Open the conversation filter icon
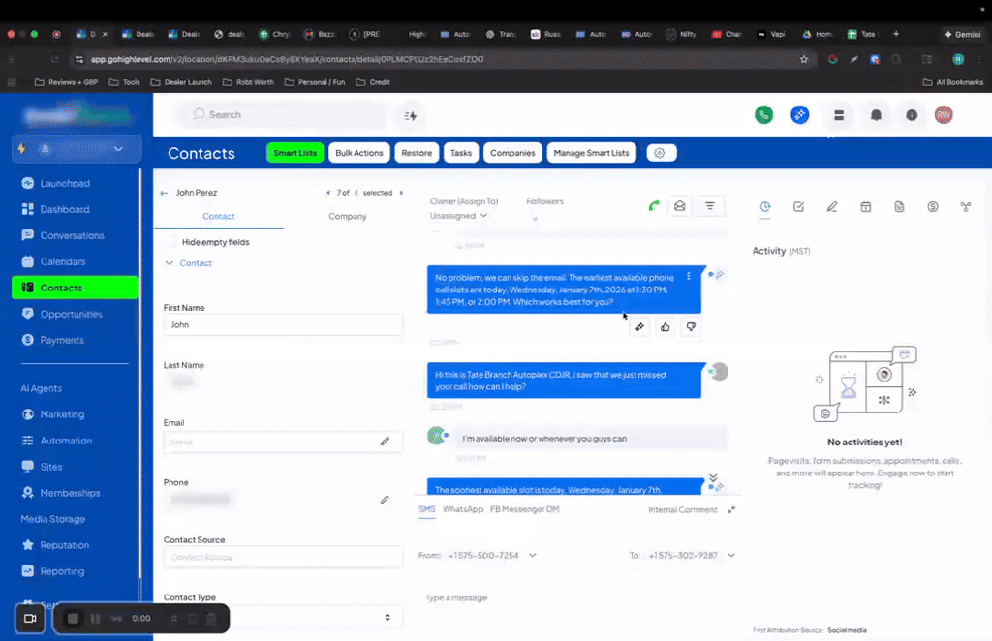992x641 pixels. [710, 205]
